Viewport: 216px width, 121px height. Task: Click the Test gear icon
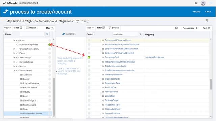click(209, 28)
